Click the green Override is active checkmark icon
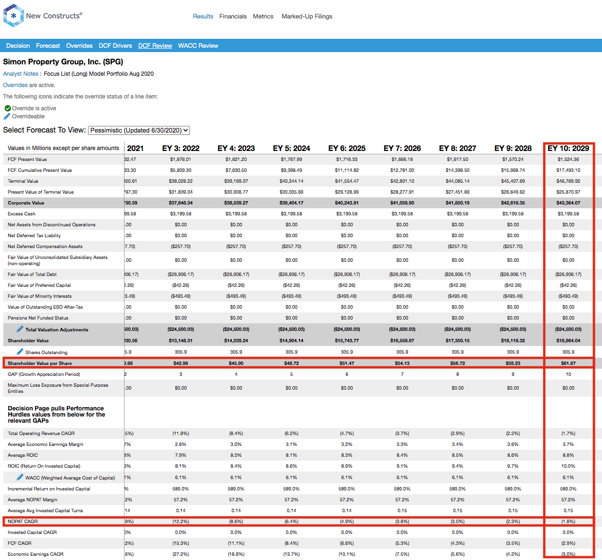This screenshot has height=560, width=602. [x=8, y=108]
